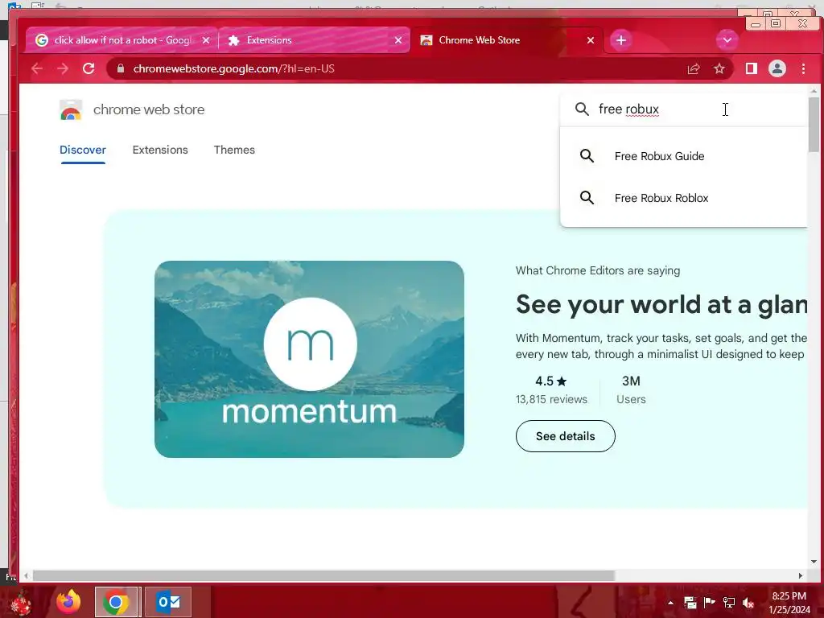Choose the 'Free Robux Roblox' suggestion
The image size is (824, 618).
(683, 198)
